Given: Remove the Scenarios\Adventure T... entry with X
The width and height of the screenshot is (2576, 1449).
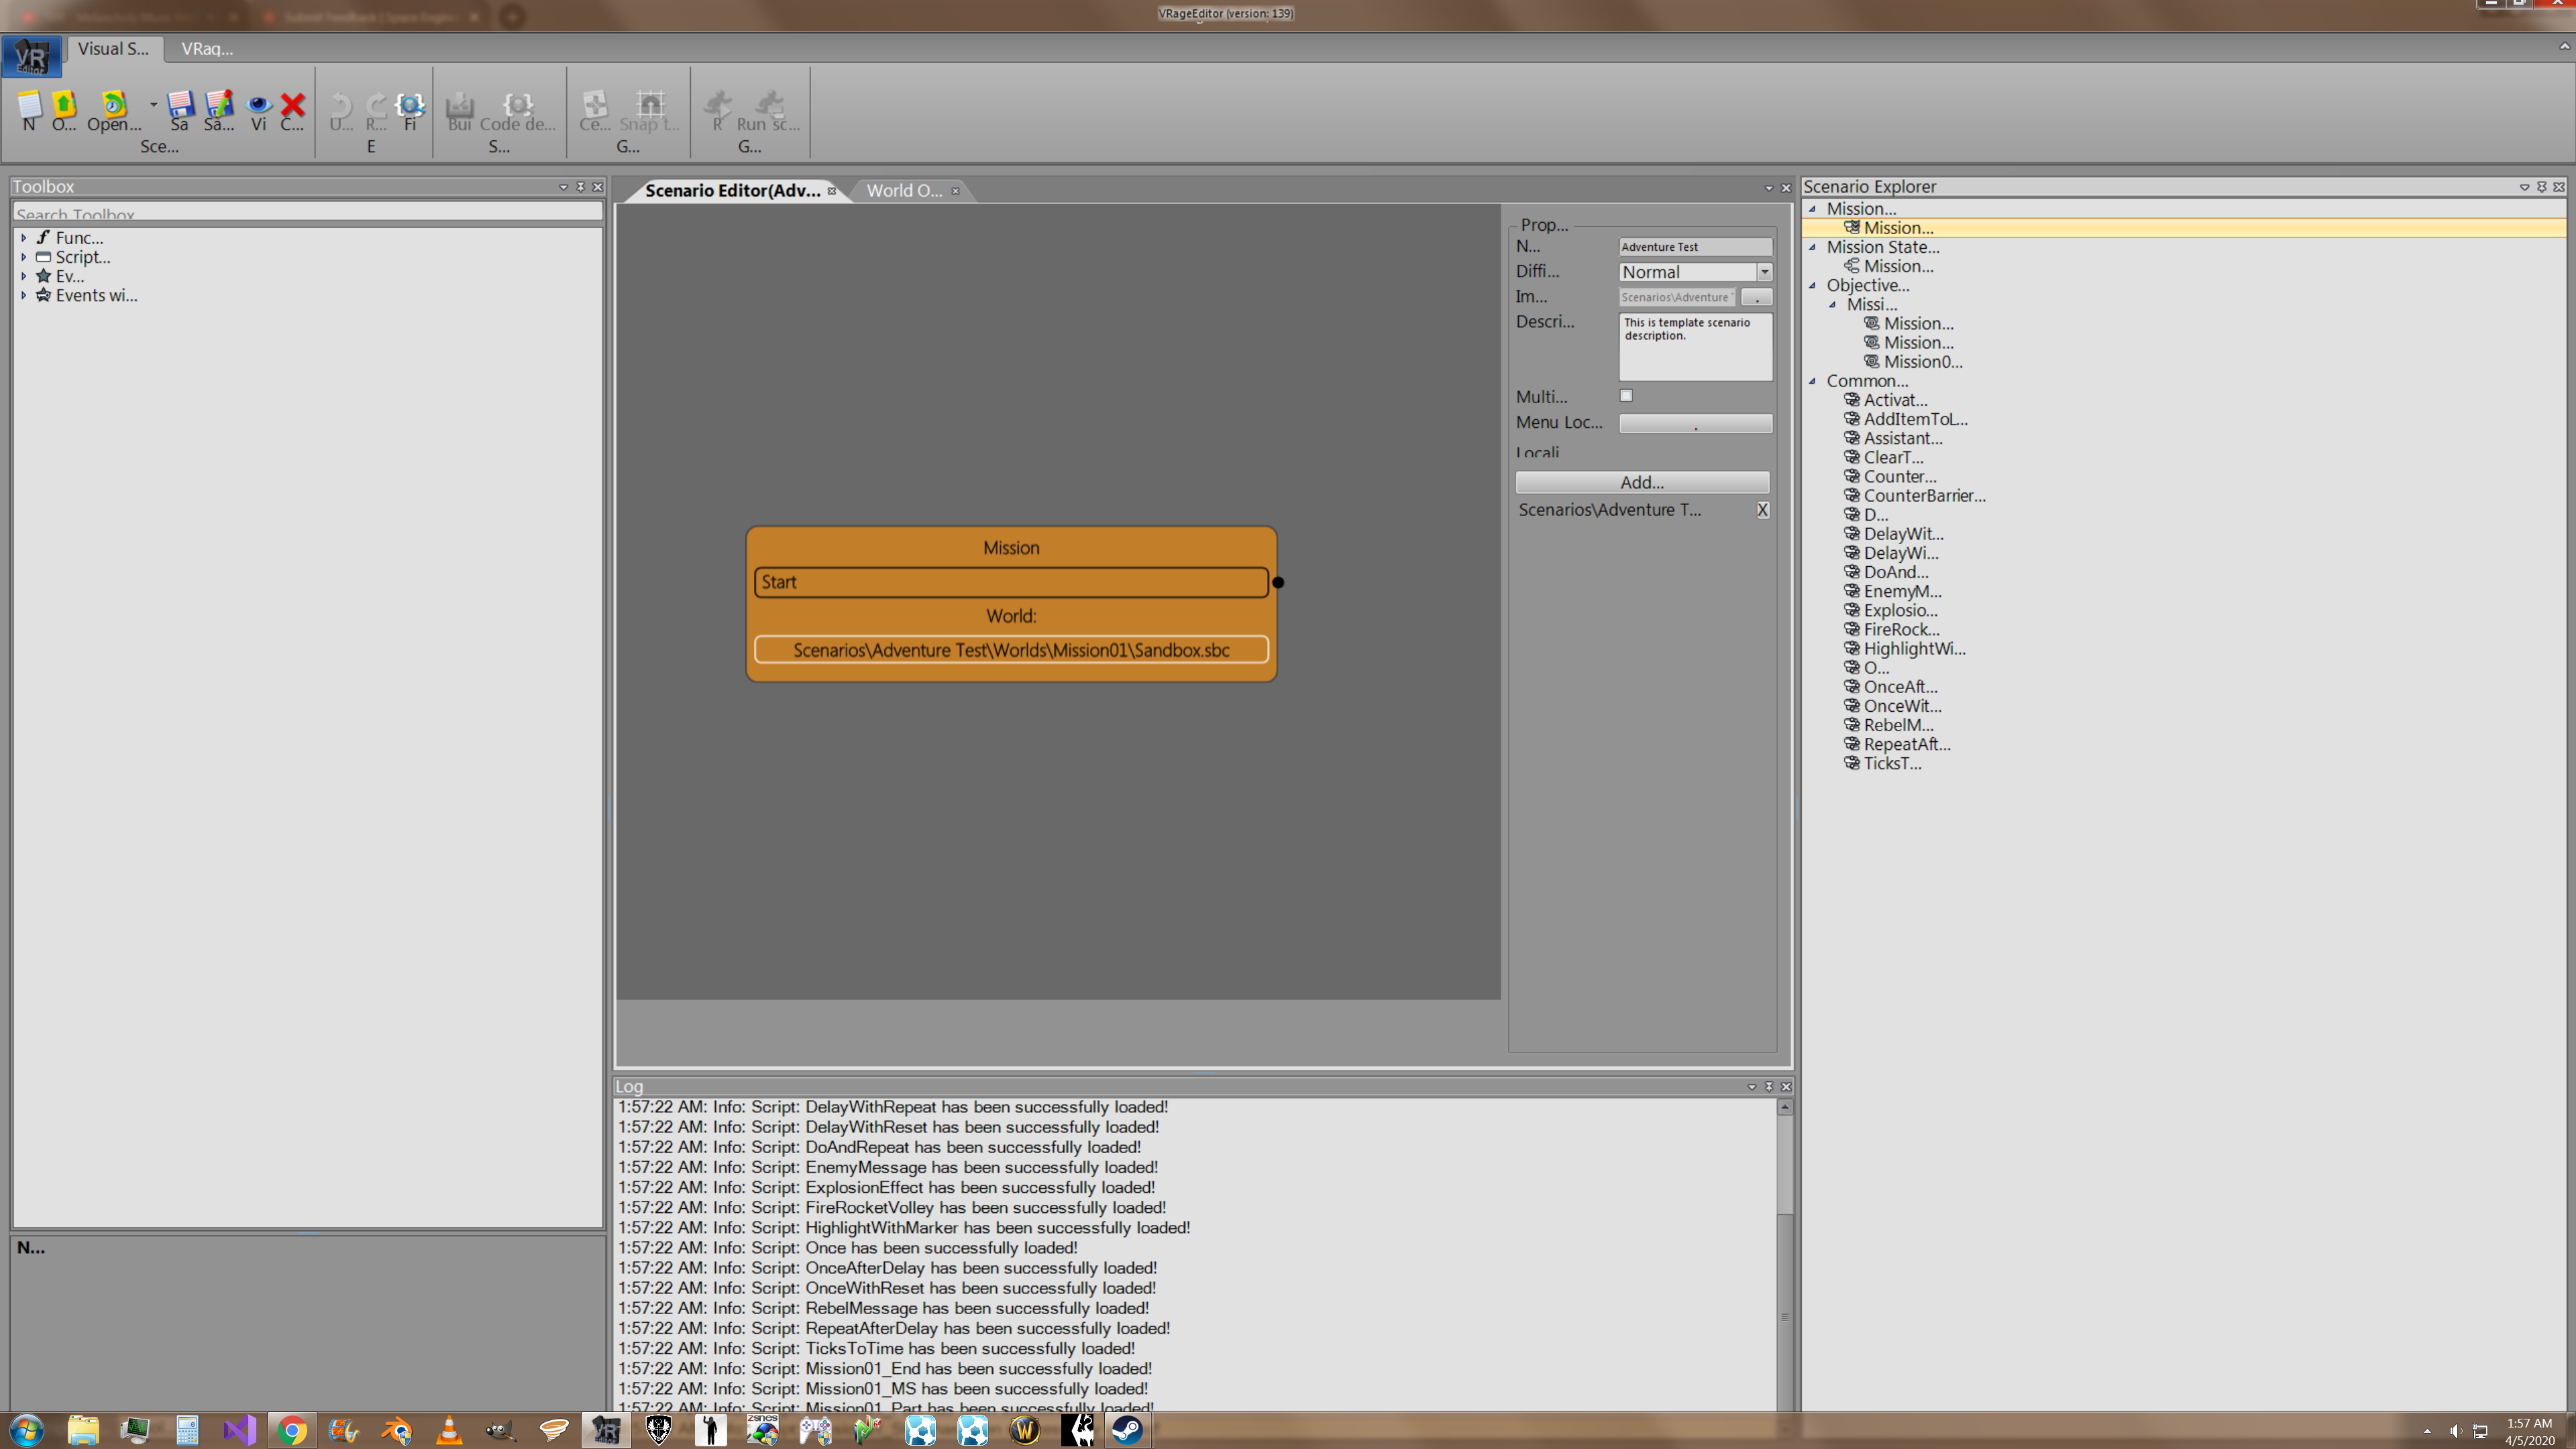Looking at the screenshot, I should coord(1762,510).
